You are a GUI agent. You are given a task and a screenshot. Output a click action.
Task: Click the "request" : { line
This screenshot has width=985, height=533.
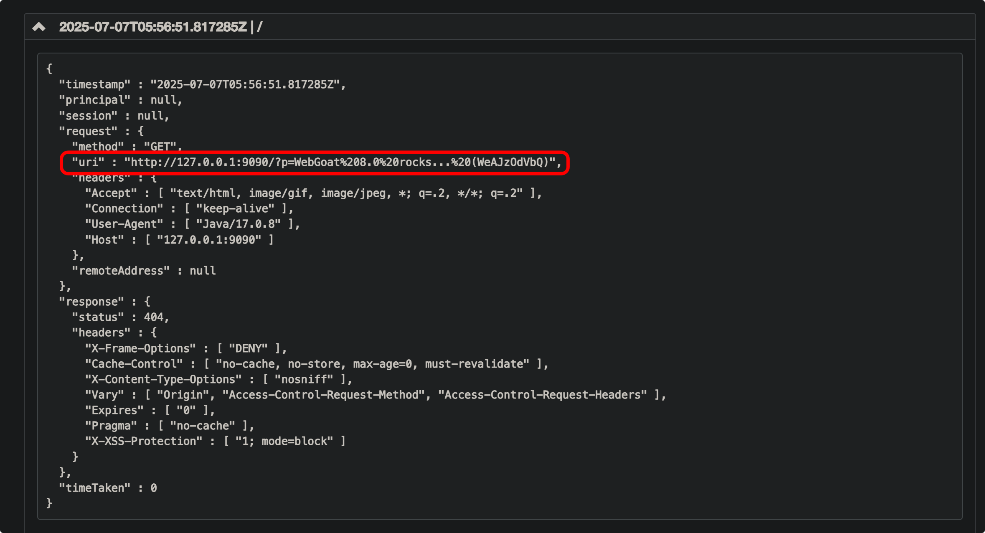tap(102, 131)
